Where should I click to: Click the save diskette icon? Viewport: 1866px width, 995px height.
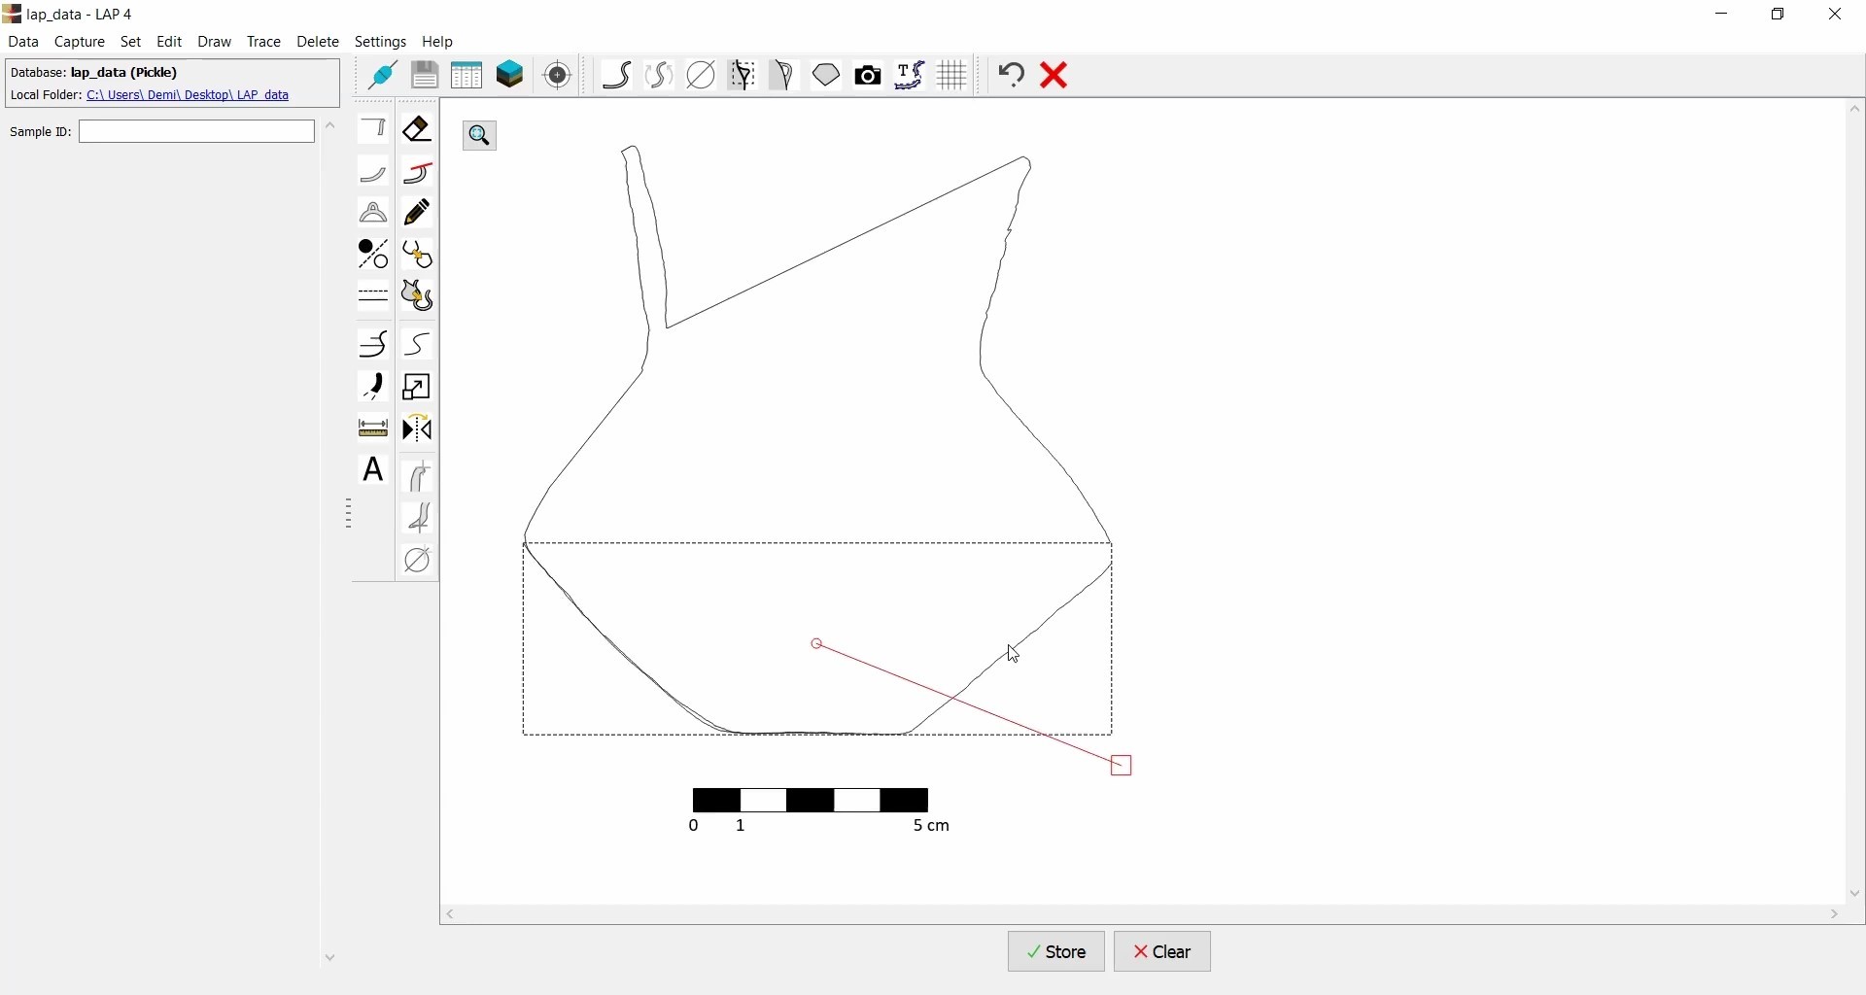[x=426, y=76]
